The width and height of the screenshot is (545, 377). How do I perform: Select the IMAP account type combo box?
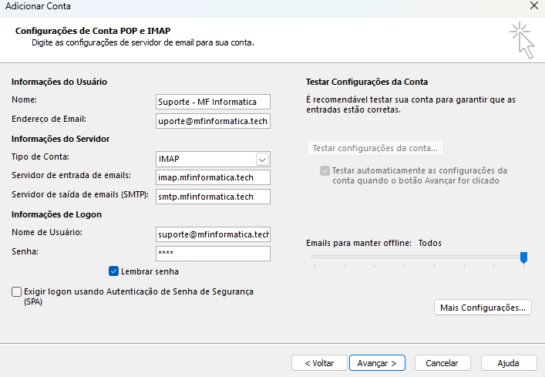(x=205, y=159)
